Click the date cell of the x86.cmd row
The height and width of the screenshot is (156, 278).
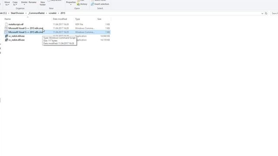point(61,32)
